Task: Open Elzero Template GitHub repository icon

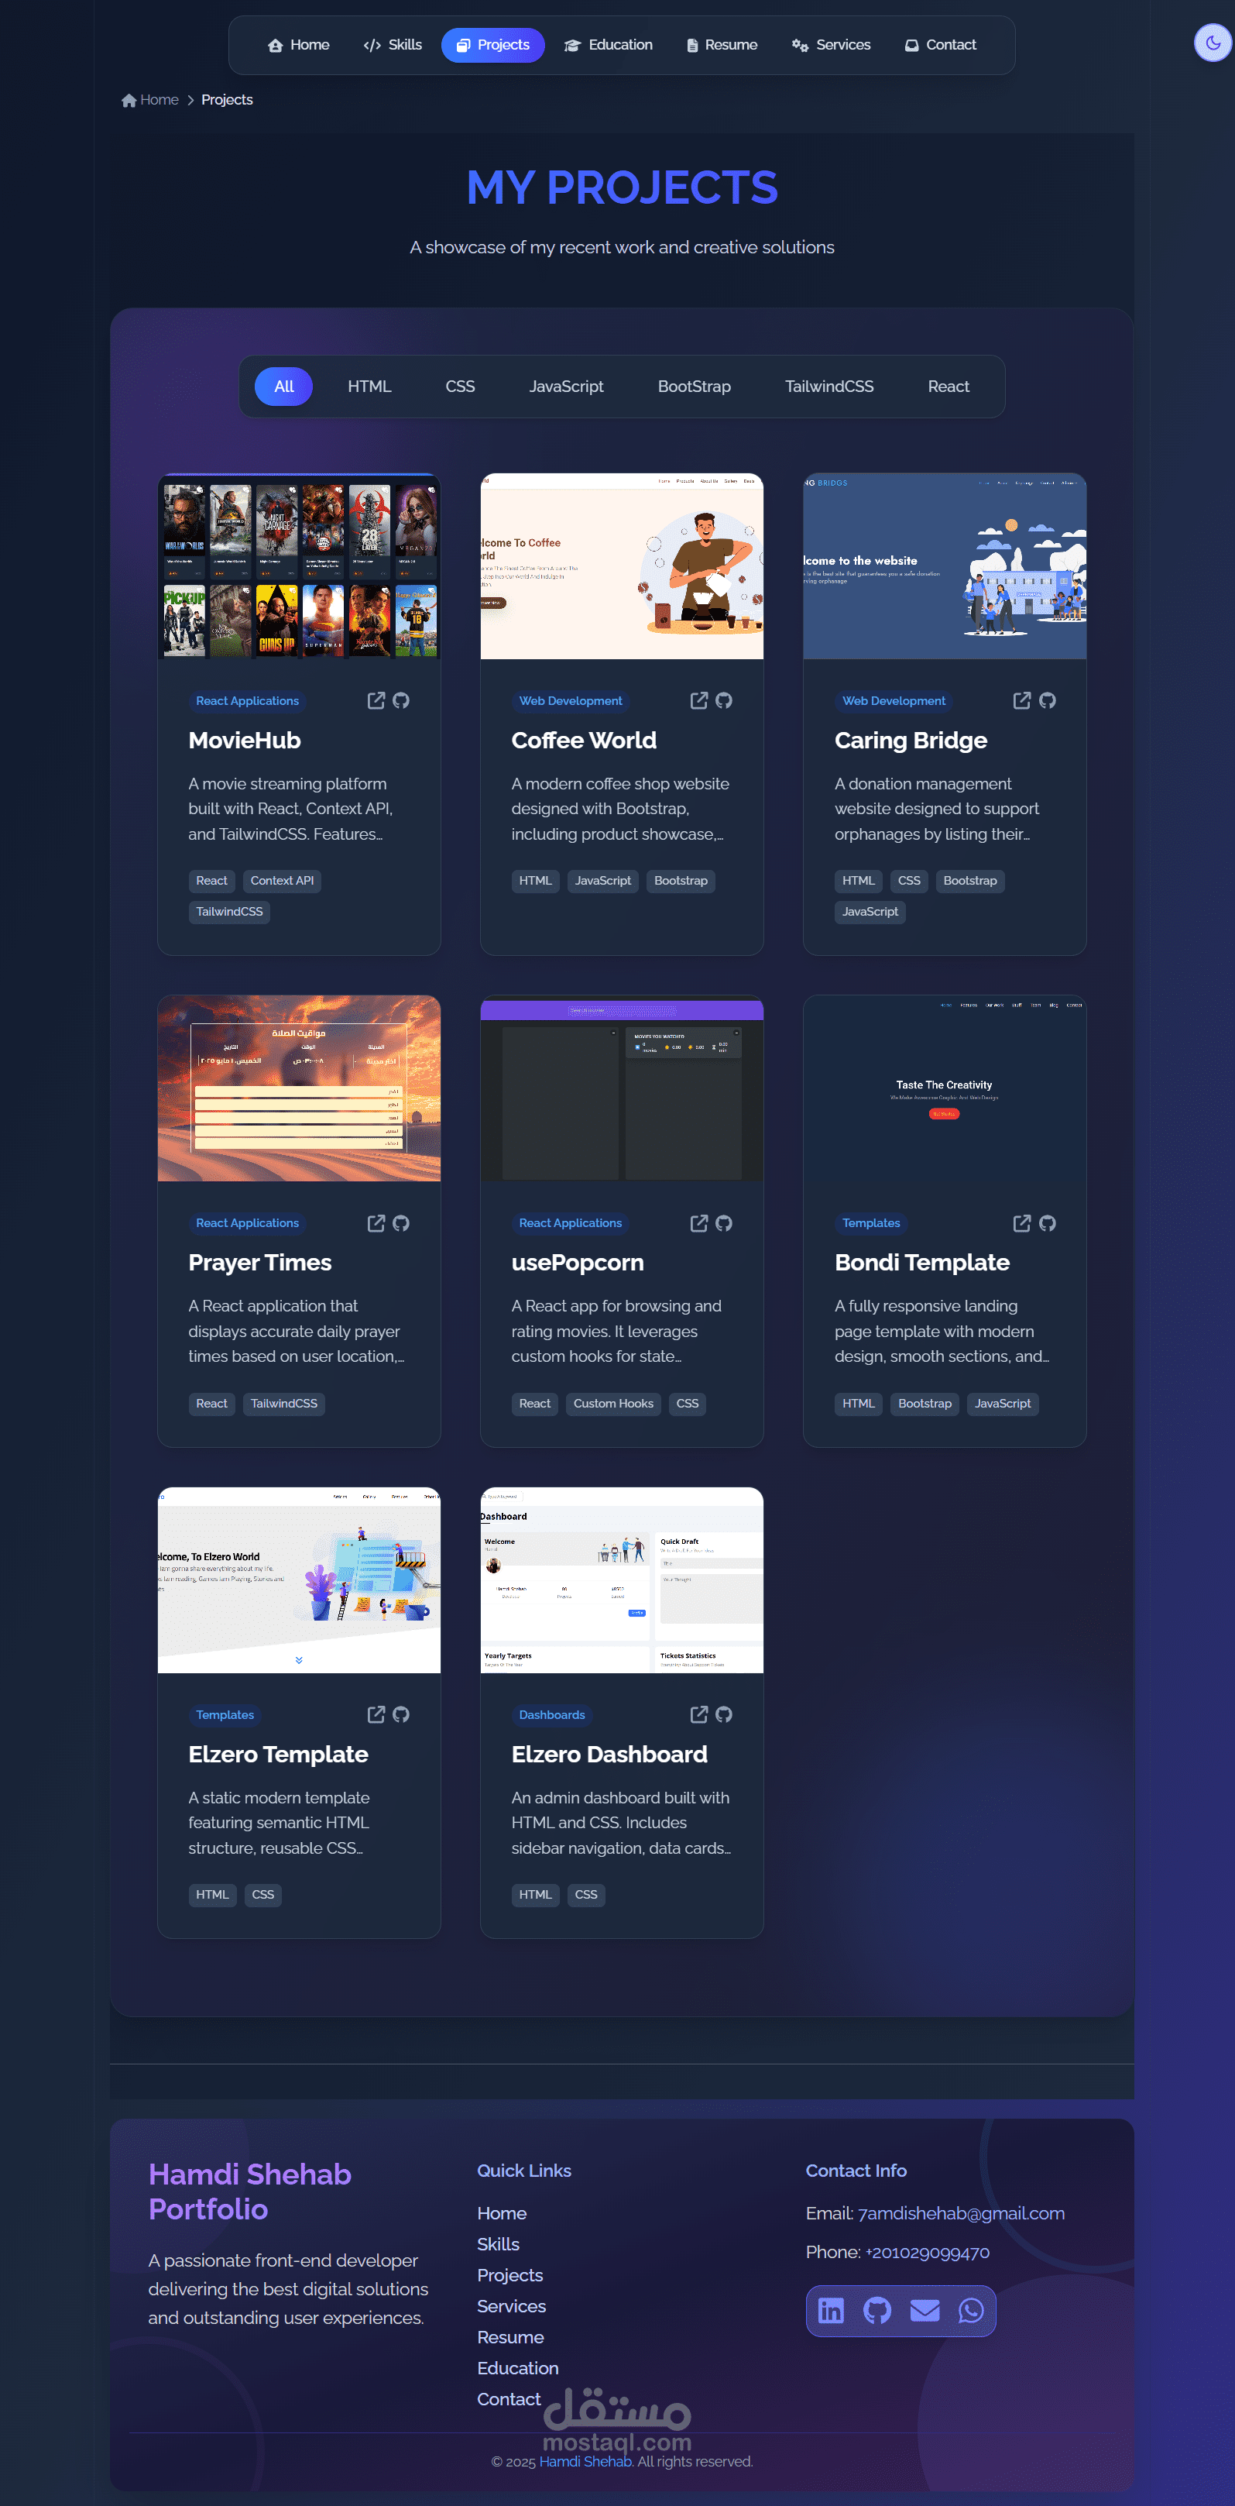Action: [x=400, y=1714]
